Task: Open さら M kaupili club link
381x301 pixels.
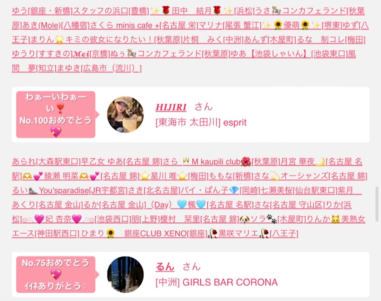Action: click(207, 161)
